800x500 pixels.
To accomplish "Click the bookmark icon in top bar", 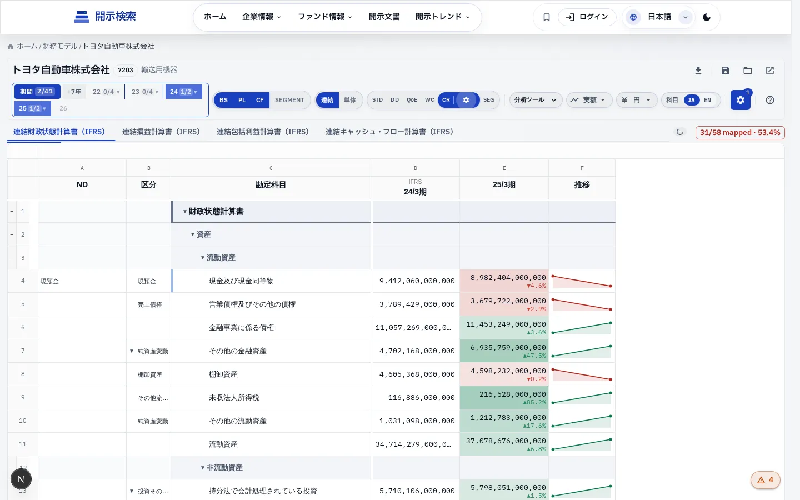I will (x=547, y=17).
